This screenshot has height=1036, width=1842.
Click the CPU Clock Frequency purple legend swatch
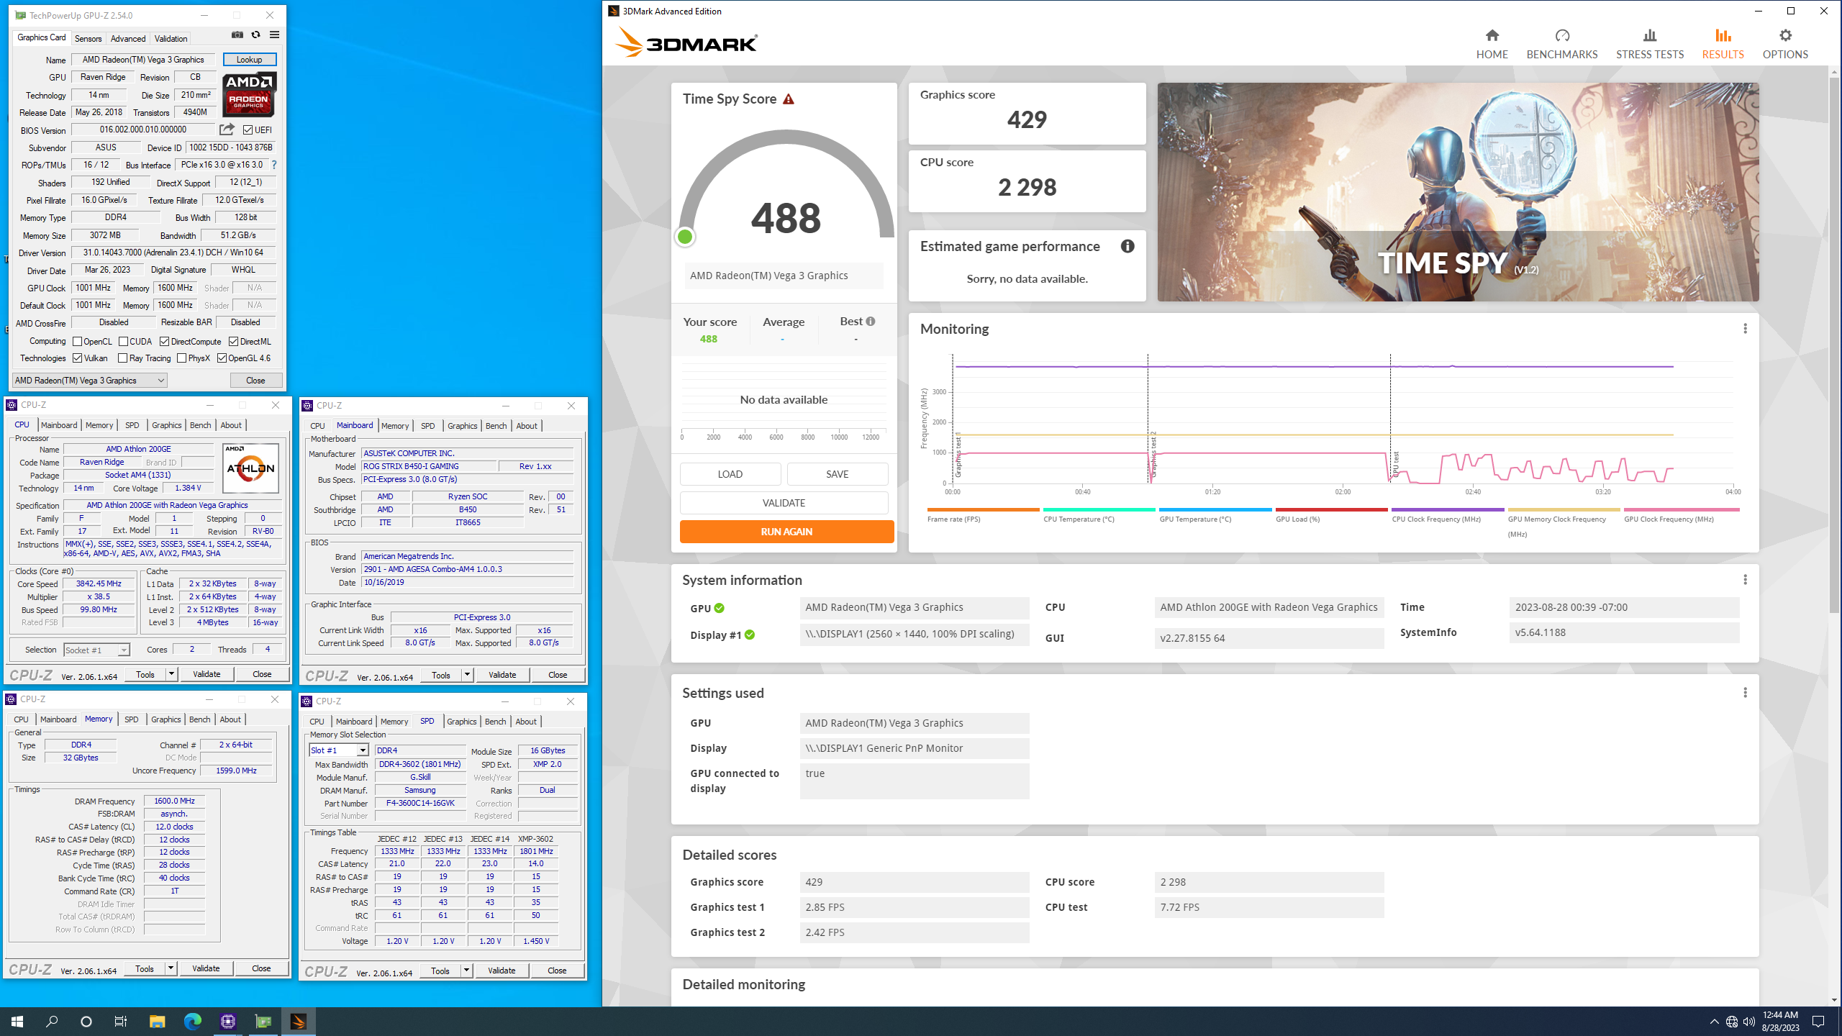[x=1448, y=509]
